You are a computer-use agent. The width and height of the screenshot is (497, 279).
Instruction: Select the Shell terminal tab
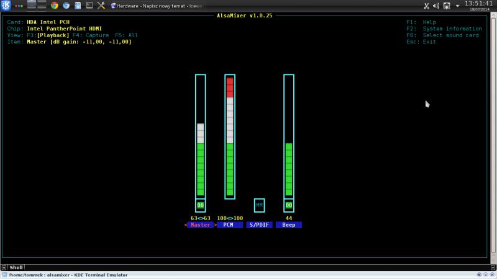click(x=16, y=267)
